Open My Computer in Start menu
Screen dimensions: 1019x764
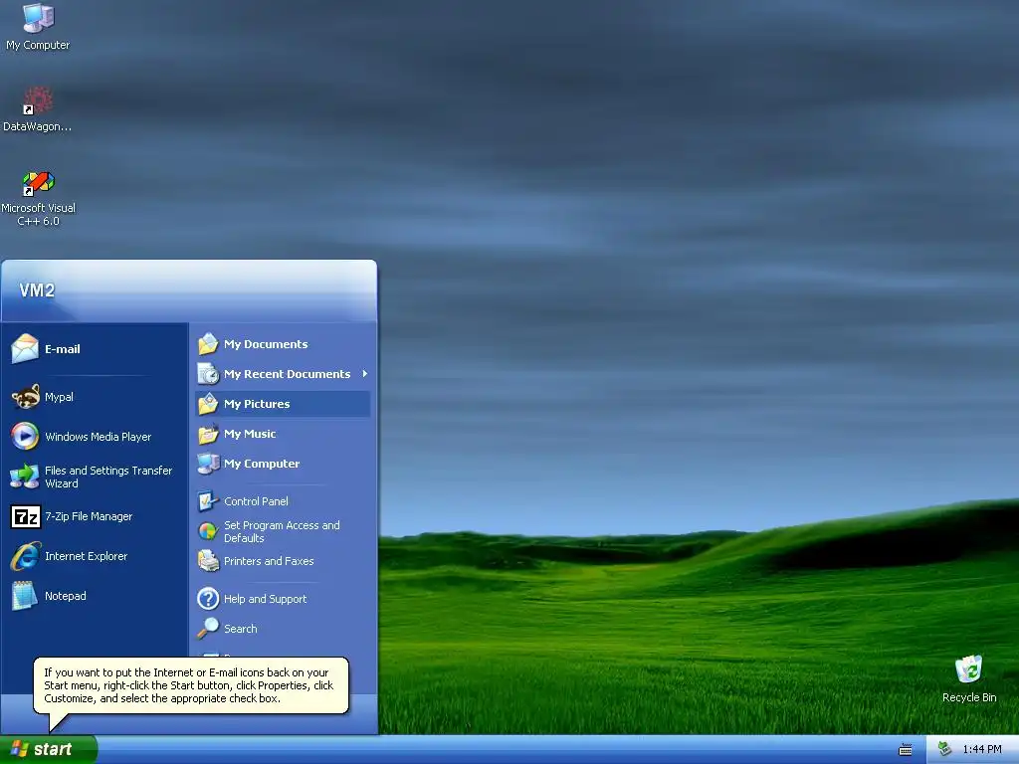coord(283,464)
